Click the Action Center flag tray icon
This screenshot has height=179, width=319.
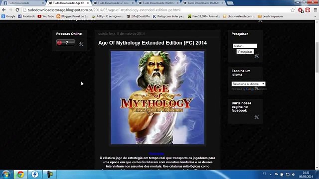pos(276,175)
